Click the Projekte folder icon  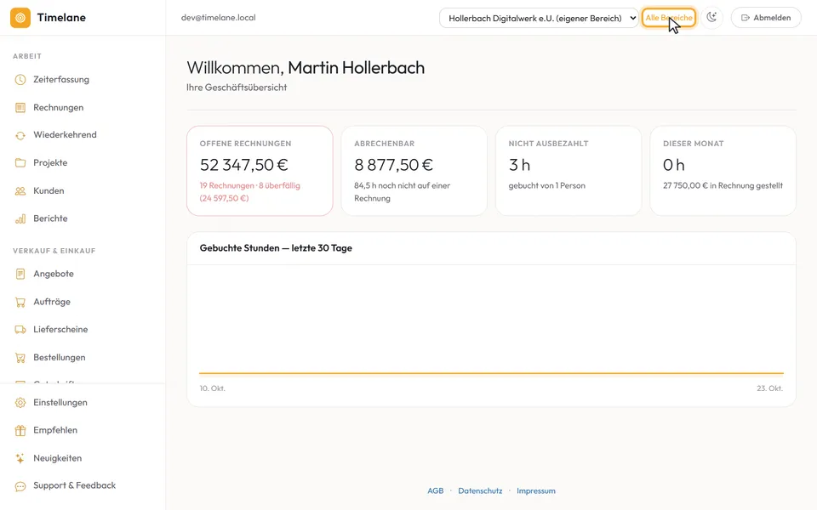[x=20, y=163]
